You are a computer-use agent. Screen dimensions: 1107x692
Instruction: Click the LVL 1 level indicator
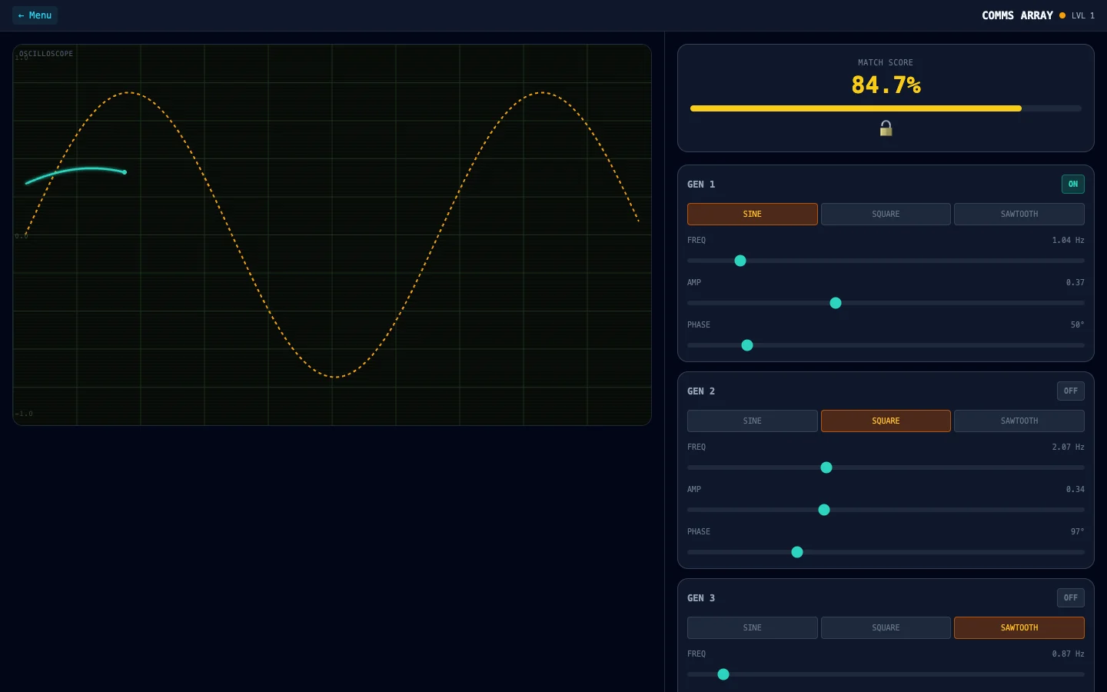coord(1083,15)
